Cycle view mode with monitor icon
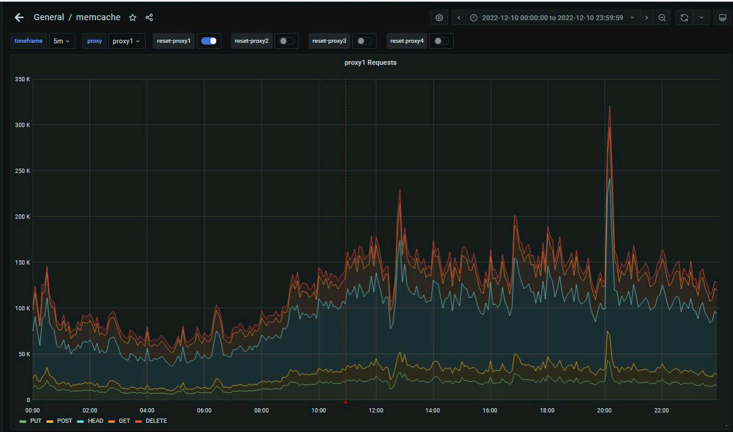 [722, 18]
